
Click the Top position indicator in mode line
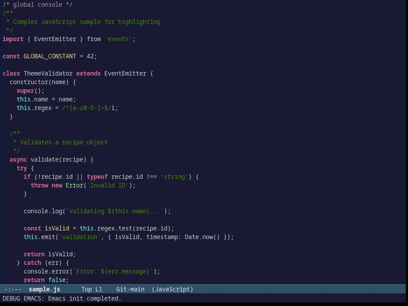[x=86, y=289]
